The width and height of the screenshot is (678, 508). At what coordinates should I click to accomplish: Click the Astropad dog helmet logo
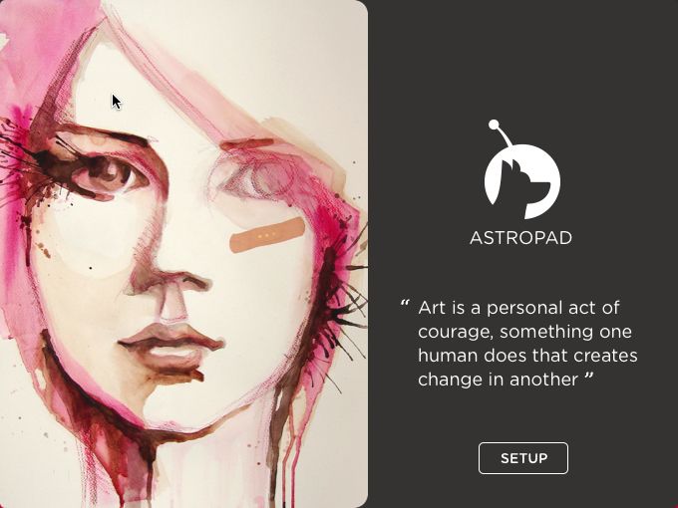point(521,169)
